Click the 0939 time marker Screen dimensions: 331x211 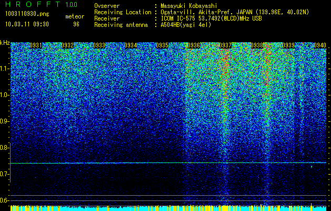288,45
